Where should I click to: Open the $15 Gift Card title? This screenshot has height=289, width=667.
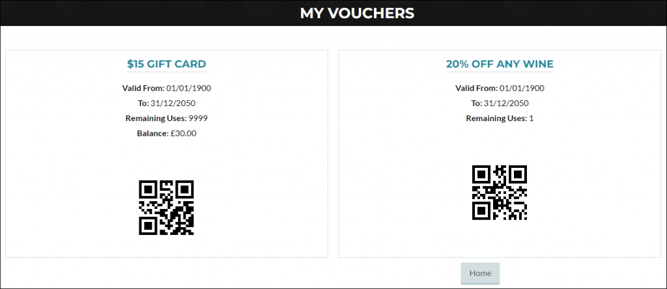[x=166, y=64]
